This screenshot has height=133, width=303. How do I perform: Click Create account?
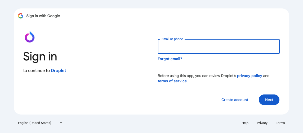point(235,100)
